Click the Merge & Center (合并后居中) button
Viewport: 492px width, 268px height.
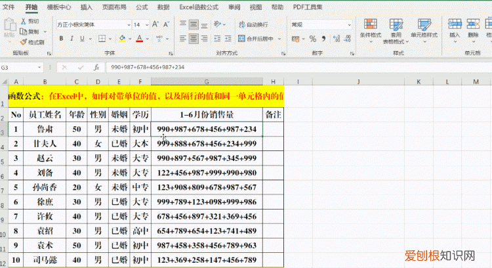coord(257,39)
